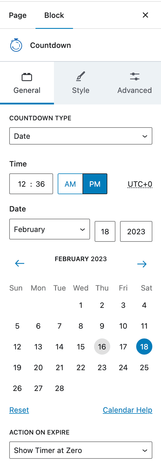Expand the Countdown Type Date dropdown
161x468 pixels.
[x=81, y=136]
